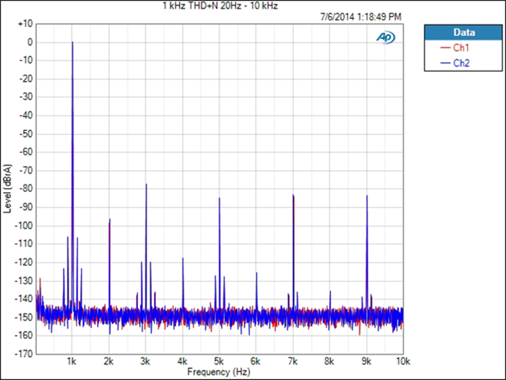This screenshot has height=380, width=506.
Task: Click the red Ch1 line color swatch
Action: [x=445, y=48]
